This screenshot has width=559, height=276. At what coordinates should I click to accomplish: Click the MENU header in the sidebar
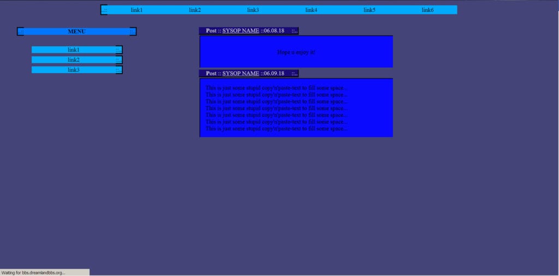76,31
